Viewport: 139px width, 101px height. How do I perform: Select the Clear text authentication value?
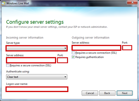(x=13, y=77)
